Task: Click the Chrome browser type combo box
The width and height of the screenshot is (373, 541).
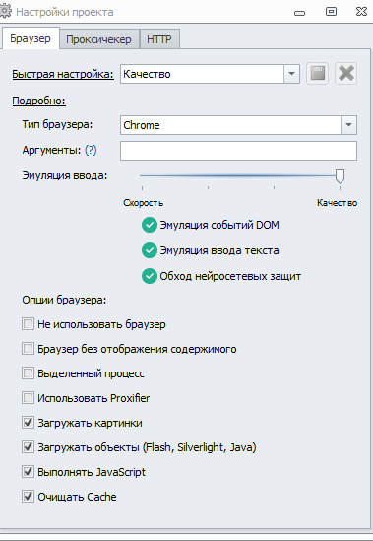Action: [238, 125]
